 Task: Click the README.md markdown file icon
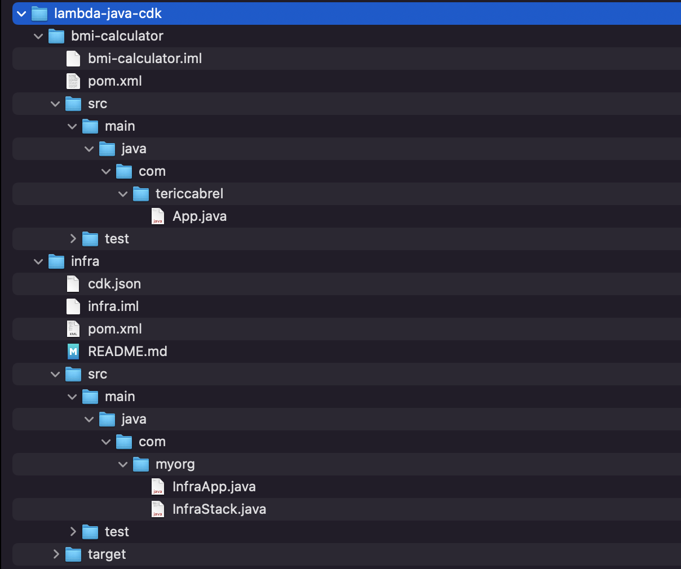[x=73, y=352]
